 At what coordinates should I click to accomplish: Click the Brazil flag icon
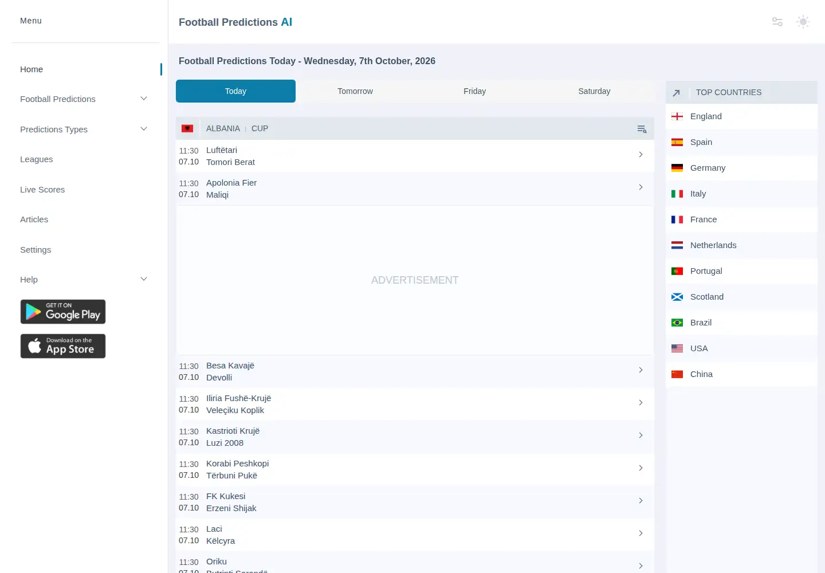[x=677, y=323]
